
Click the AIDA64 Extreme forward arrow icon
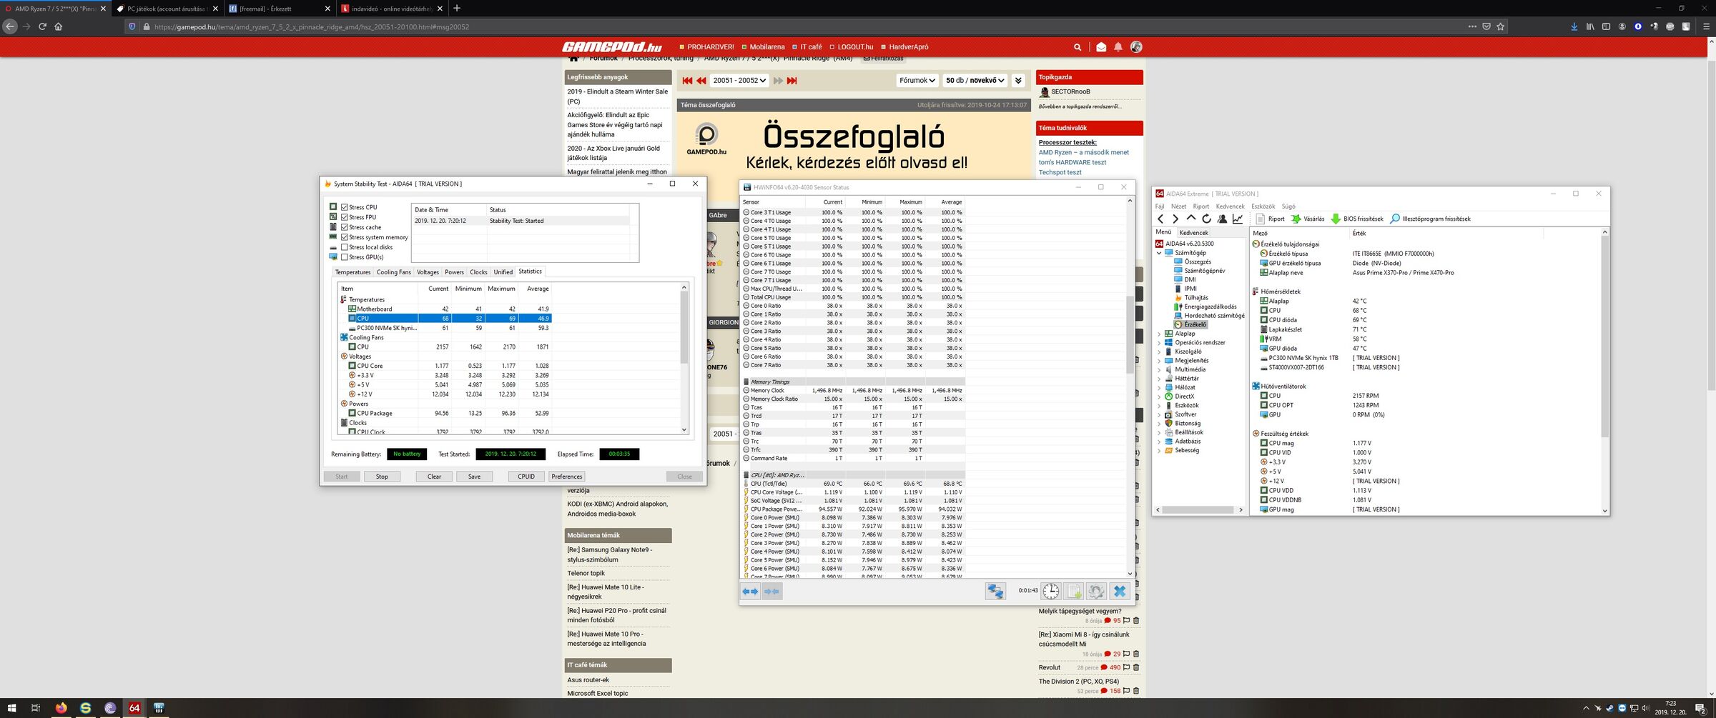click(x=1175, y=219)
